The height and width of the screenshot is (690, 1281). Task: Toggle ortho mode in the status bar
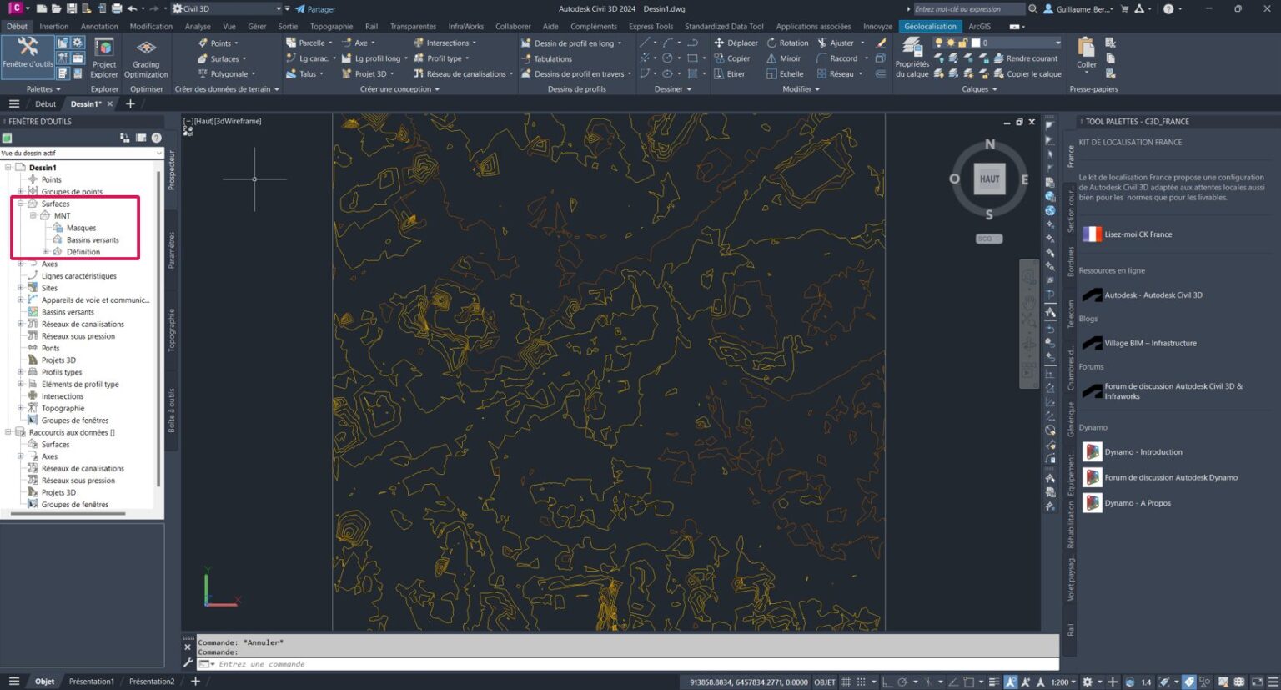(x=887, y=682)
